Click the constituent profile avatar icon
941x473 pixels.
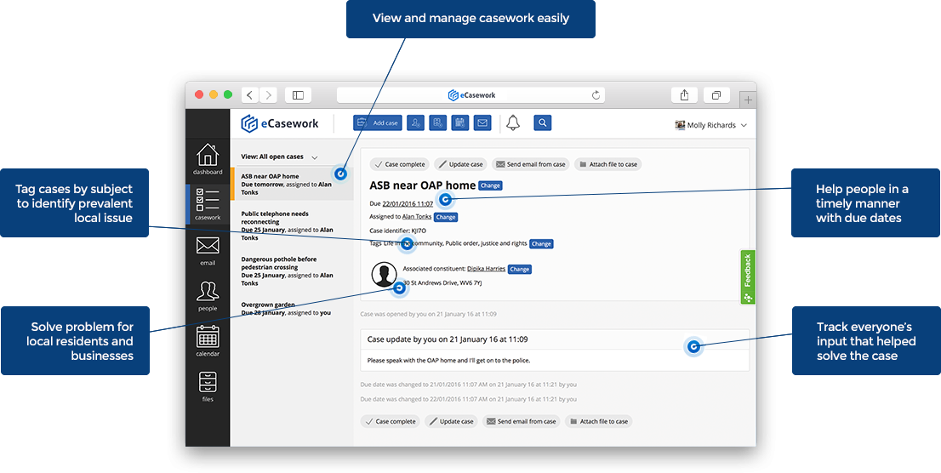[x=384, y=274]
